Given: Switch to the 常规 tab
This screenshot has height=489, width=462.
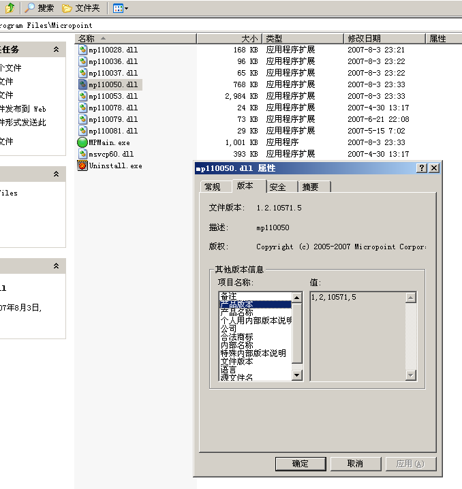Looking at the screenshot, I should tap(212, 187).
